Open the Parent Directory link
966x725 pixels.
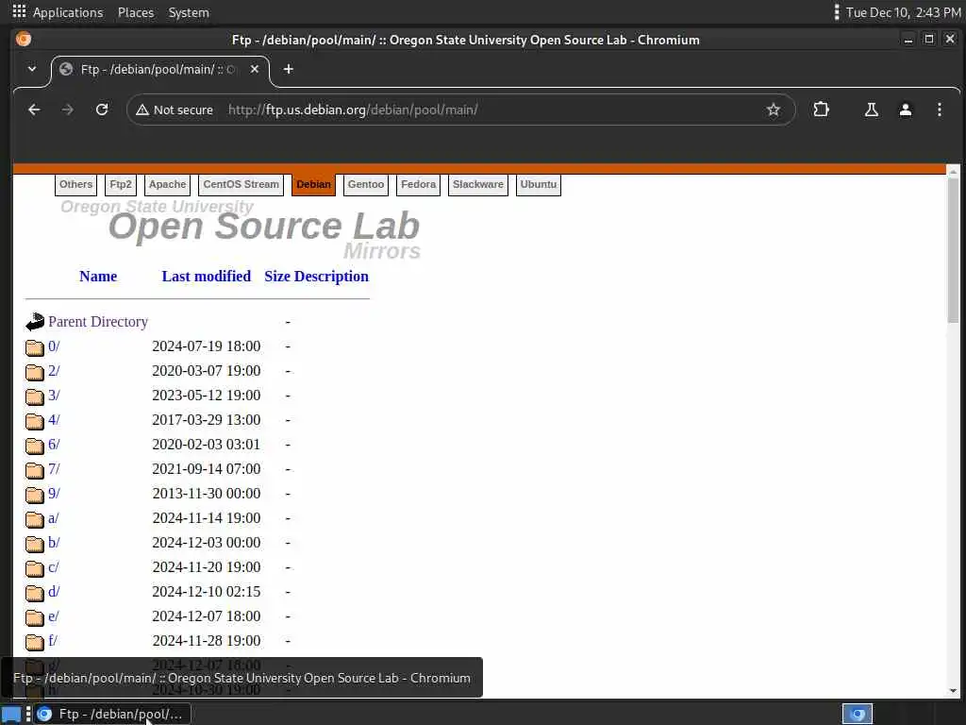pos(98,322)
